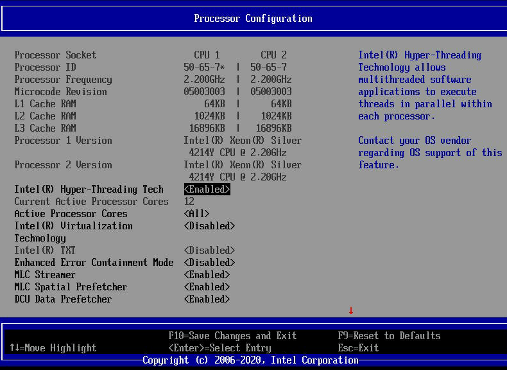
Task: Click the Processor ID label
Action: coord(45,67)
